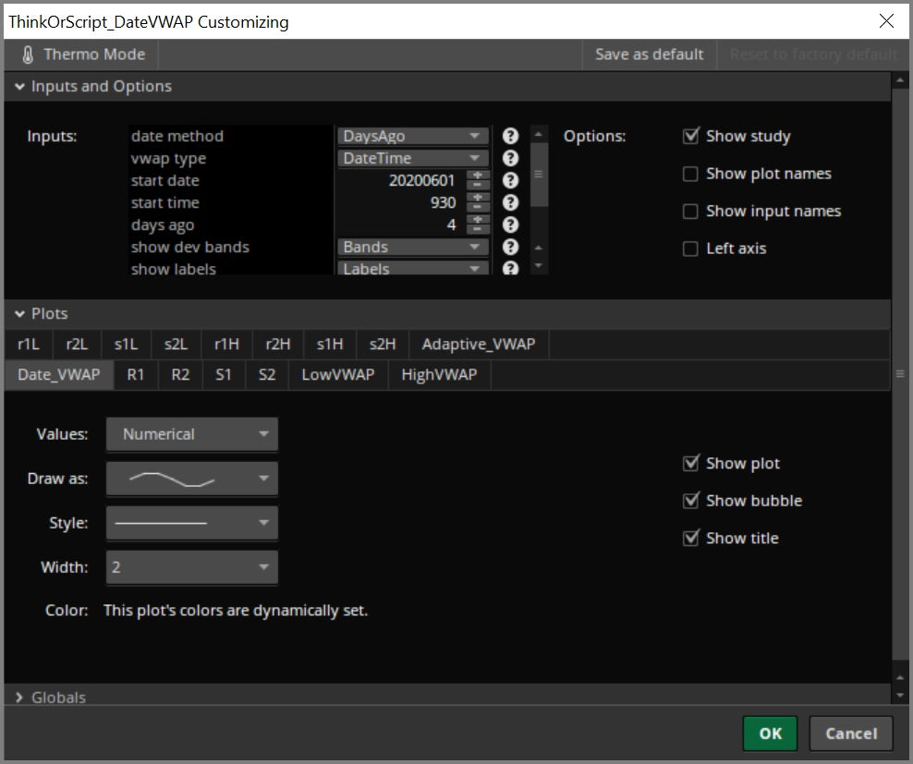Open help for the show labels input
Viewport: 913px width, 764px height.
point(510,268)
